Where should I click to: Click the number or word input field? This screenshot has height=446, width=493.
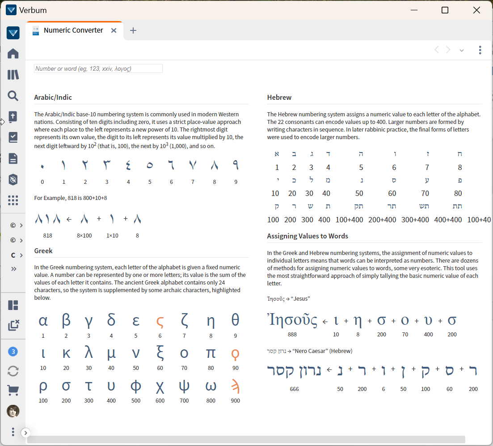[98, 68]
